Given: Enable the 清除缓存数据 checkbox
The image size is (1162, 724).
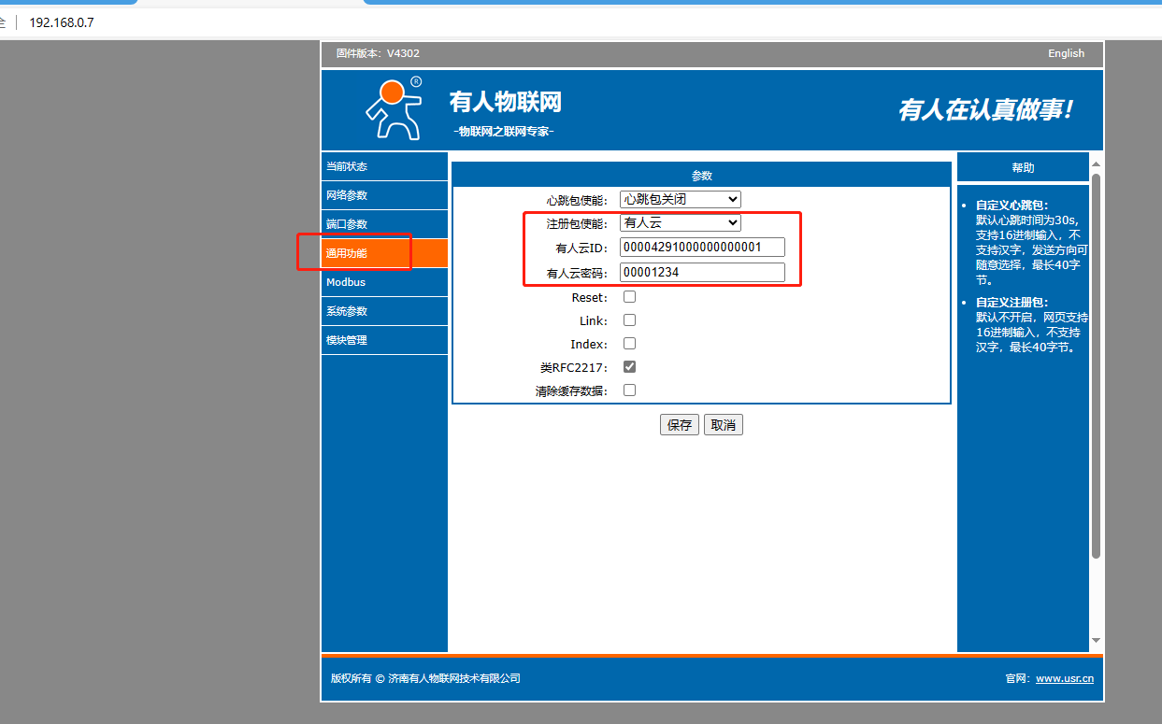Looking at the screenshot, I should click(630, 390).
